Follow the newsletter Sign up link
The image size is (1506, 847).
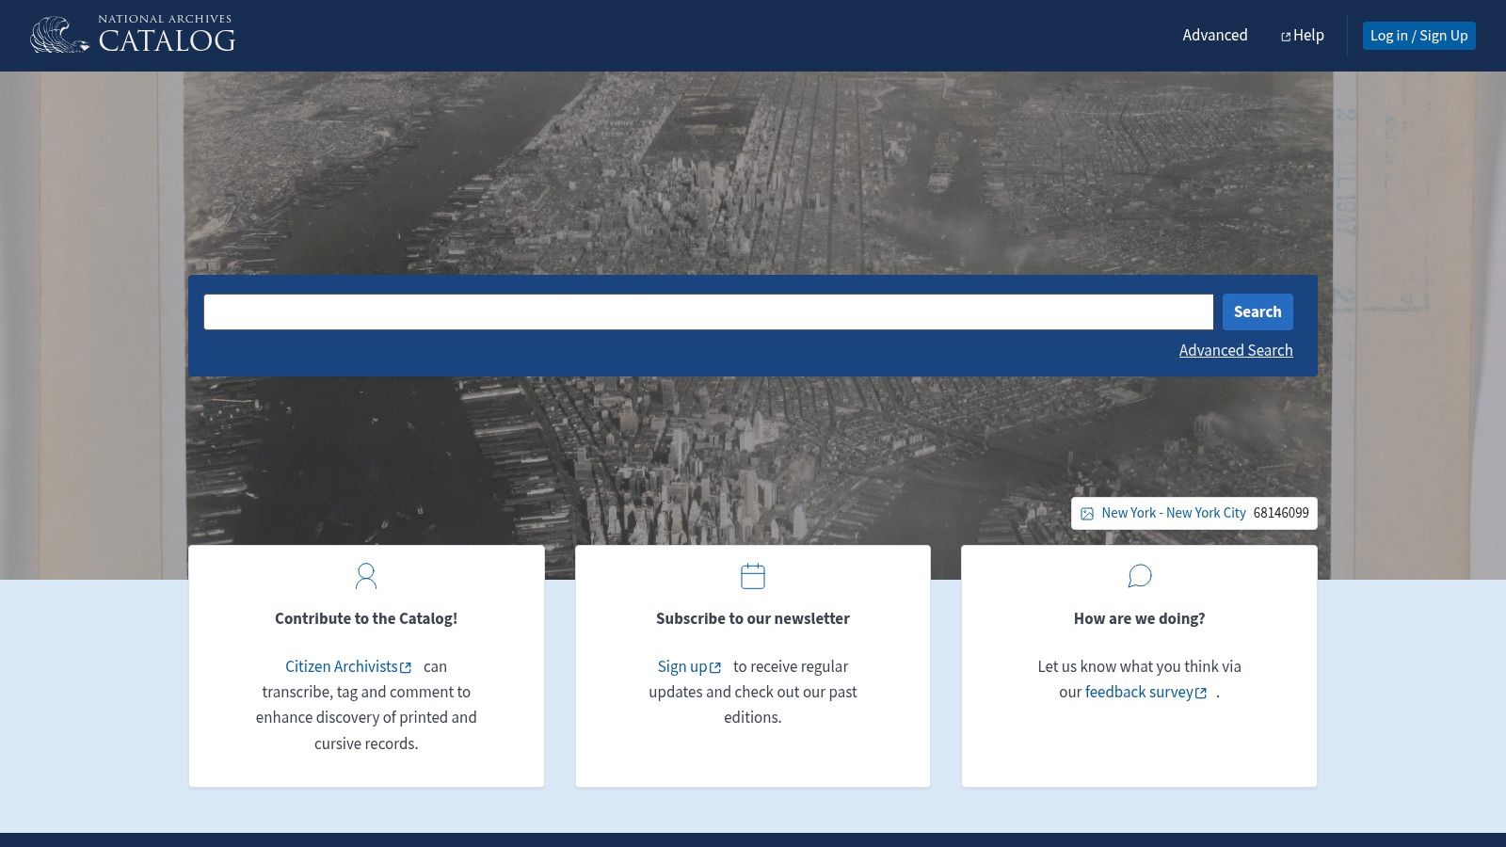click(x=681, y=666)
